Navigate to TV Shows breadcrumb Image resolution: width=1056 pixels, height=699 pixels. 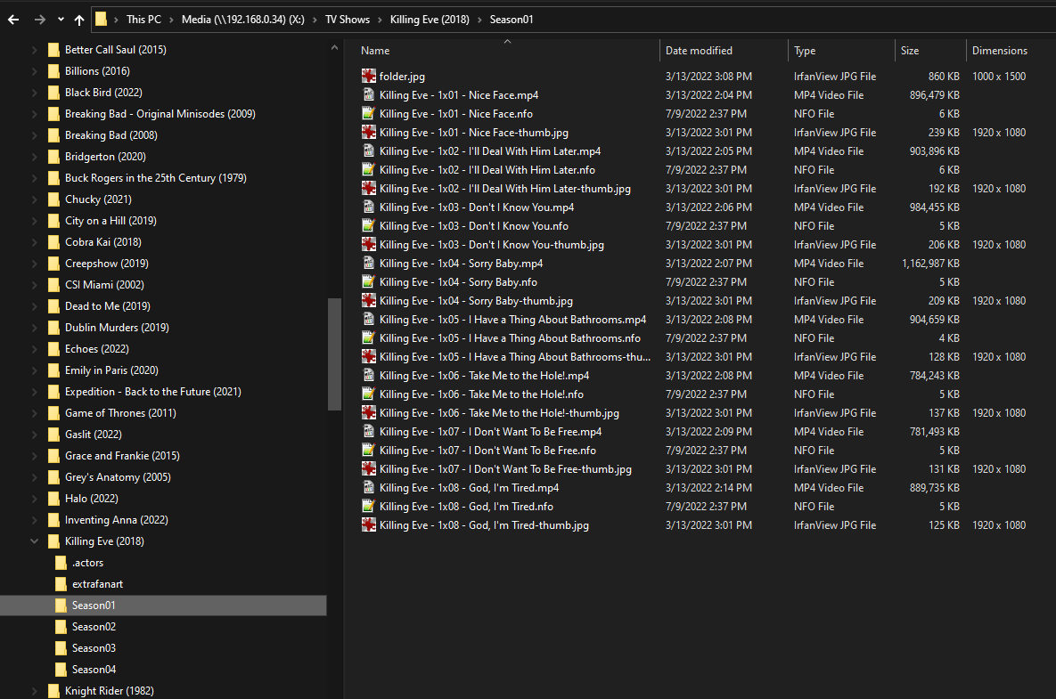[x=348, y=20]
